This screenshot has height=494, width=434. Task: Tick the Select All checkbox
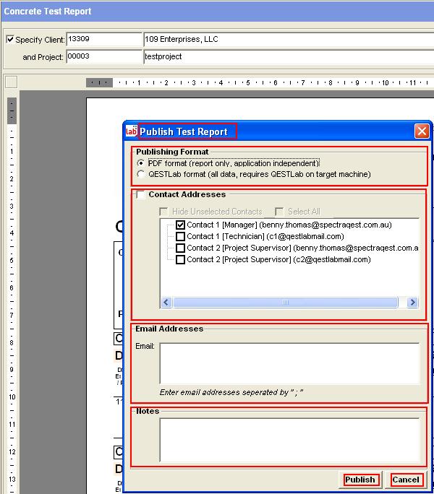(279, 212)
